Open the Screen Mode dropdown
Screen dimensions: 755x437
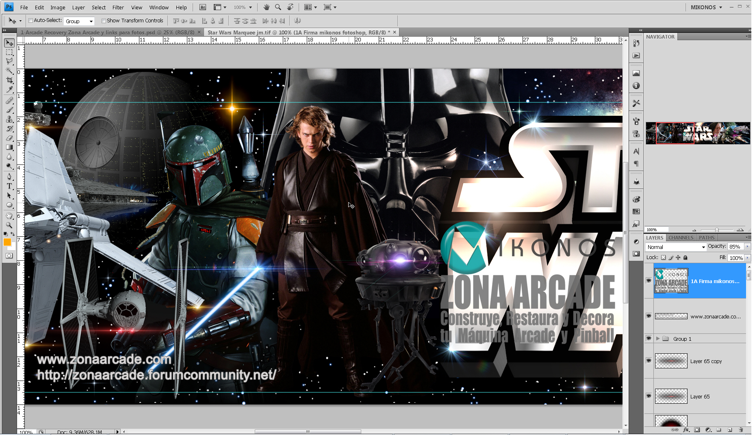(330, 7)
